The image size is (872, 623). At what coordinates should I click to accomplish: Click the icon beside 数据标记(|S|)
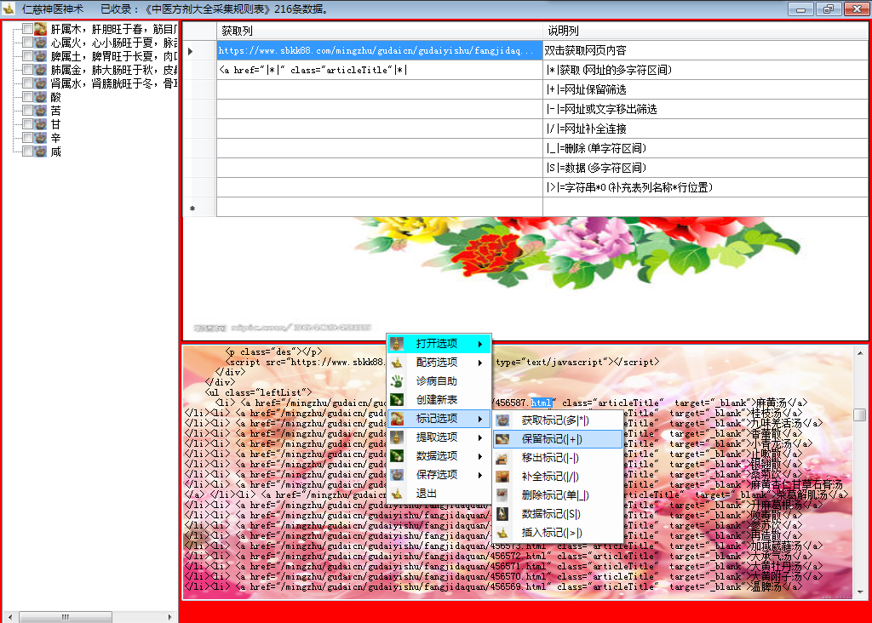(502, 514)
